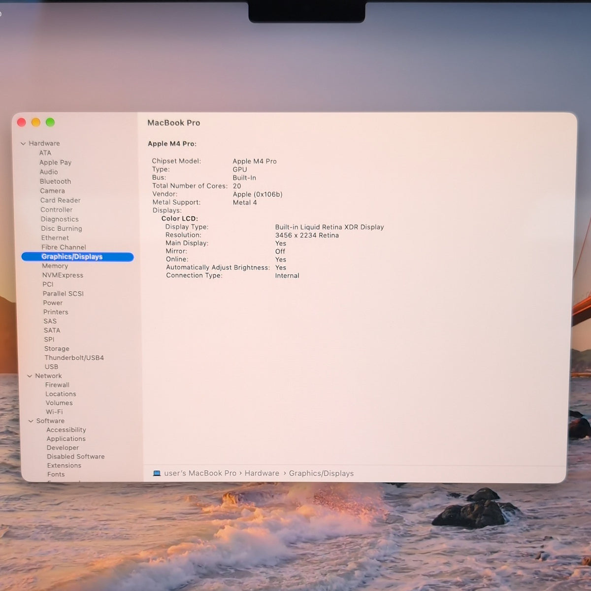Select Camera in the sidebar
The width and height of the screenshot is (591, 591).
pyautogui.click(x=52, y=191)
